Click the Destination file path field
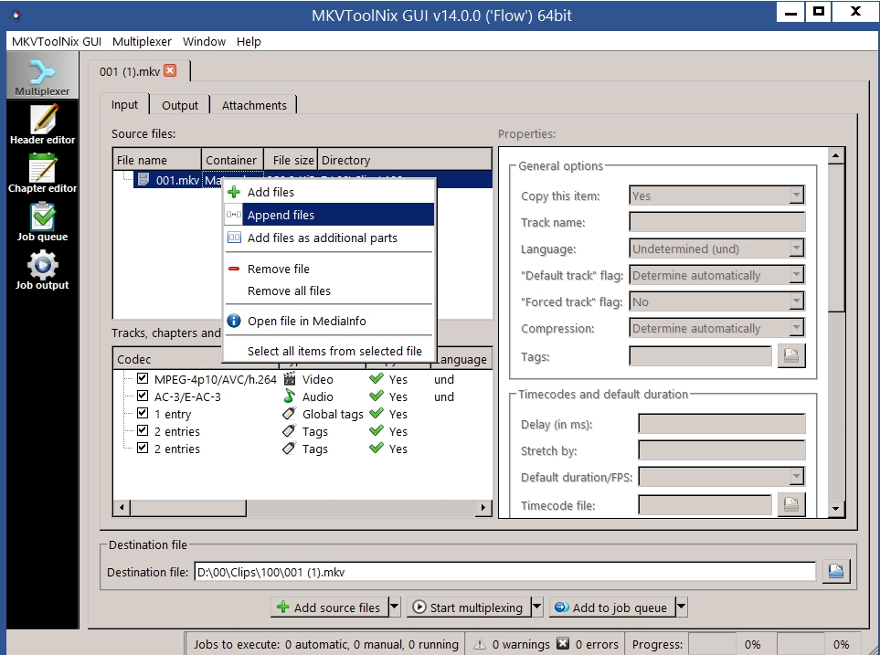The width and height of the screenshot is (880, 655). (x=504, y=572)
